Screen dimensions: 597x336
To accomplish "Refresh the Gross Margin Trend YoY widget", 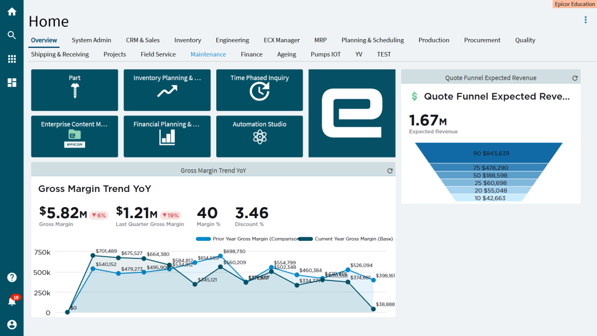I will click(390, 171).
